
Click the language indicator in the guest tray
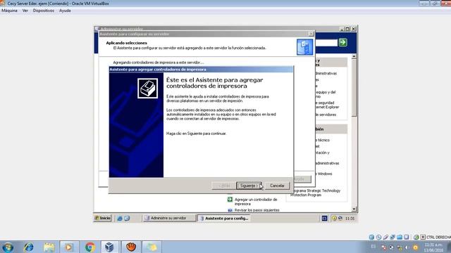(x=324, y=219)
